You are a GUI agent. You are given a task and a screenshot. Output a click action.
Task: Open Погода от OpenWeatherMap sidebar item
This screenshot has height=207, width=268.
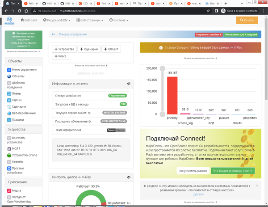coord(19,199)
